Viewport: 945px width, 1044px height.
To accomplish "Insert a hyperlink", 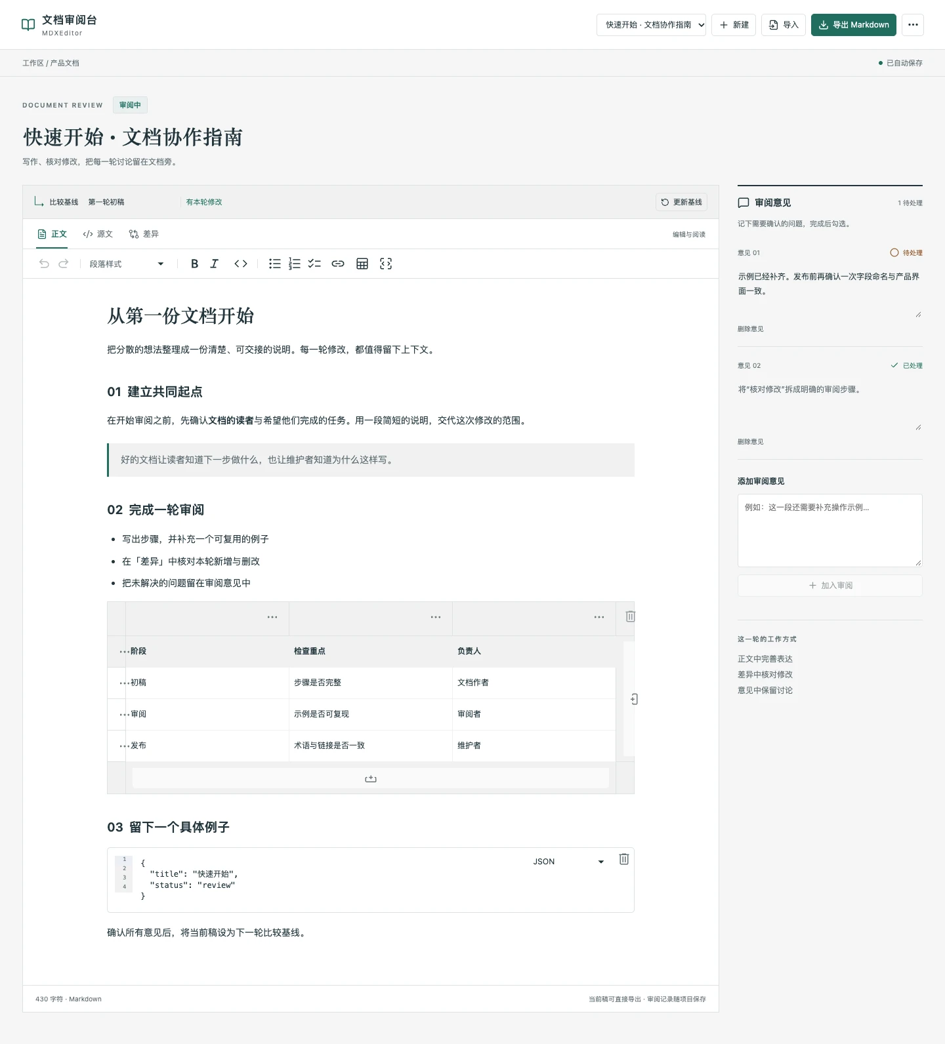I will (338, 264).
